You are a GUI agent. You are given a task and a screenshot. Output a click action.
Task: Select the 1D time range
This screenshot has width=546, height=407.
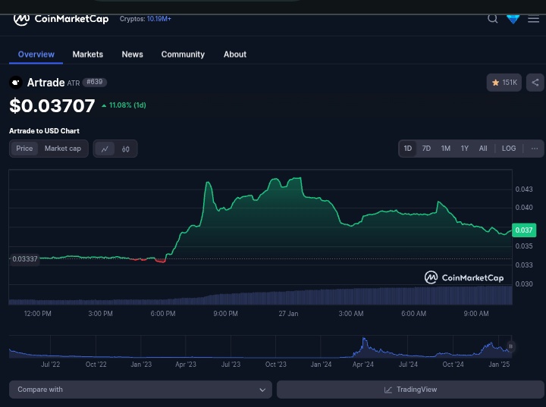click(x=408, y=149)
